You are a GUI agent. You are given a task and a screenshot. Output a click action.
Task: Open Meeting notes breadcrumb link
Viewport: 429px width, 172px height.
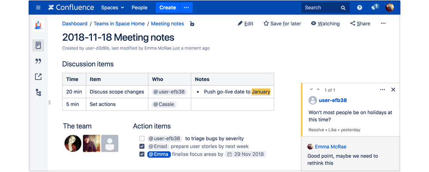pos(168,24)
